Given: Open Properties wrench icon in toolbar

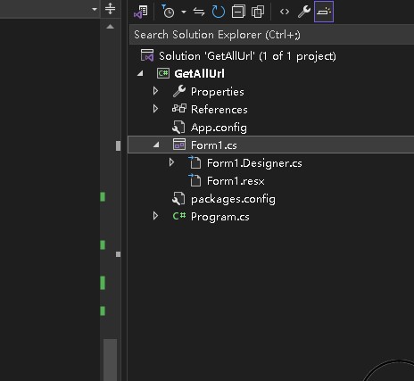Looking at the screenshot, I should [x=304, y=12].
